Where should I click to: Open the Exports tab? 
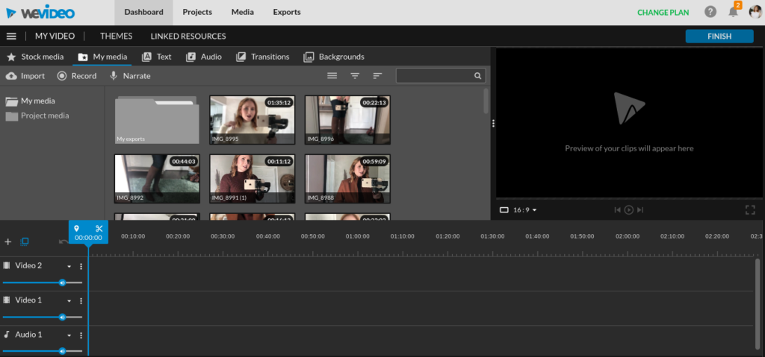pos(287,12)
